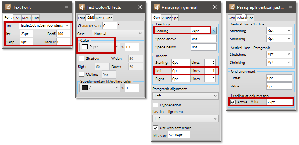
Task: Click the Paragraph vertical just panel app icon
Action: tap(232, 7)
